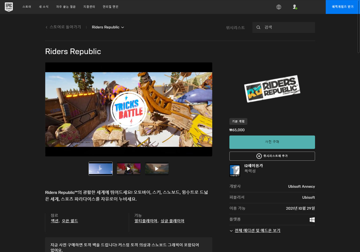Click the Ubisoft Annecy developer name
The height and width of the screenshot is (252, 360).
301,186
